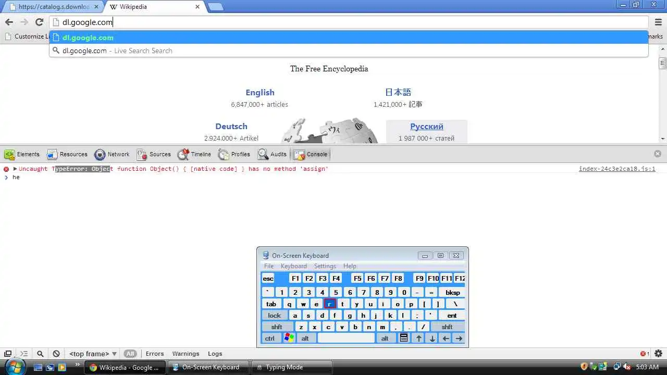The width and height of the screenshot is (667, 375).
Task: Open the Typing Mode taskbar button
Action: [291, 367]
